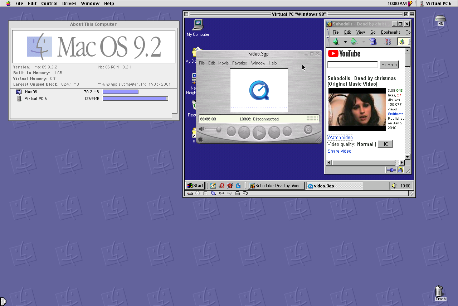Click the first quick launch notepad icon
Image resolution: width=458 pixels, height=306 pixels.
pos(213,186)
